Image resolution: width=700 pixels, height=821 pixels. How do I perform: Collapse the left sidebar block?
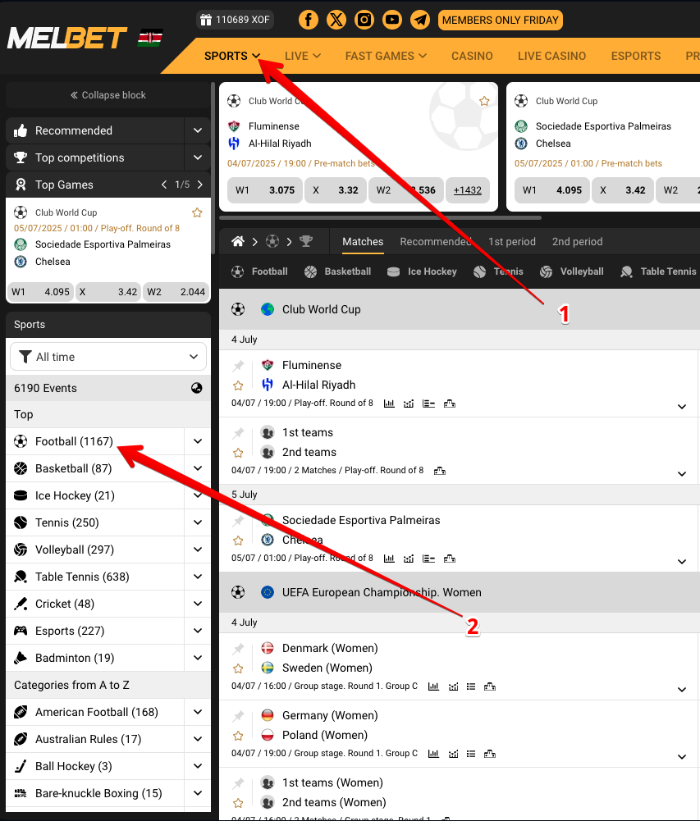click(x=108, y=95)
